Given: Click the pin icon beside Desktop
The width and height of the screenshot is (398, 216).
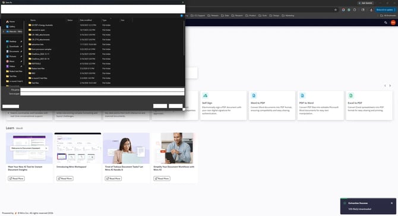Looking at the screenshot, I should click(x=21, y=42).
